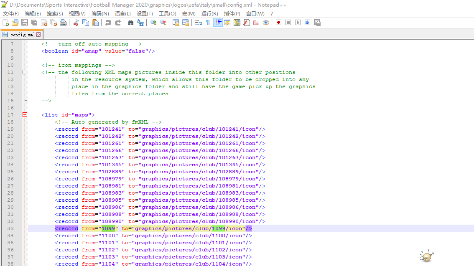Close the config.xml tab
The width and height of the screenshot is (474, 266).
point(38,34)
